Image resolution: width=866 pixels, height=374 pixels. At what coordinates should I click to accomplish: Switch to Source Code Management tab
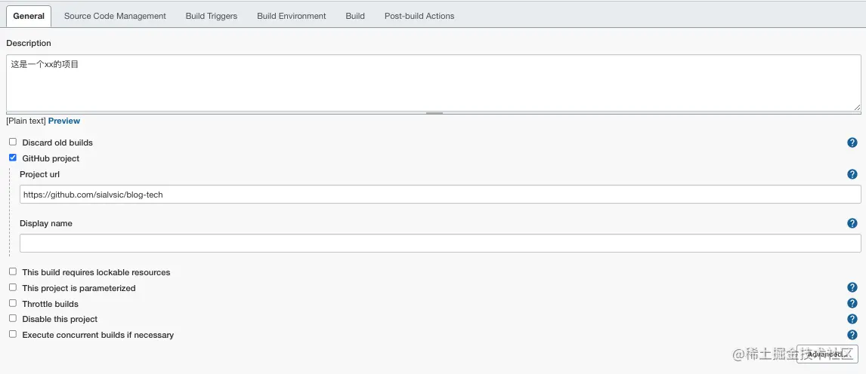click(115, 17)
